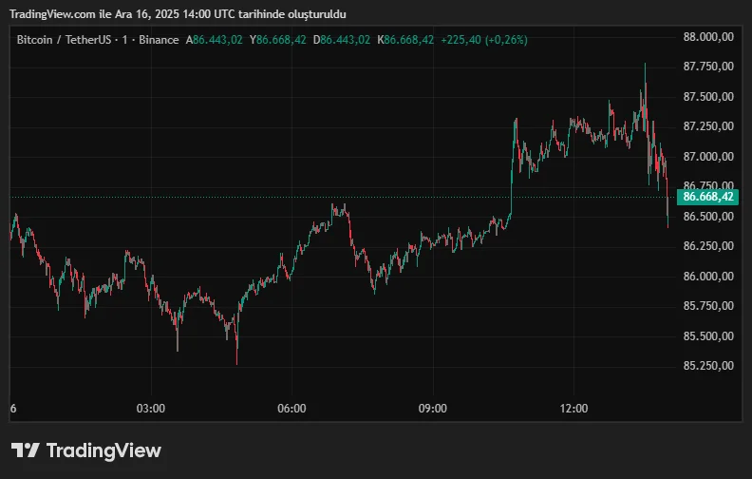
Task: Click the 03:00 time axis label
Action: pos(151,409)
